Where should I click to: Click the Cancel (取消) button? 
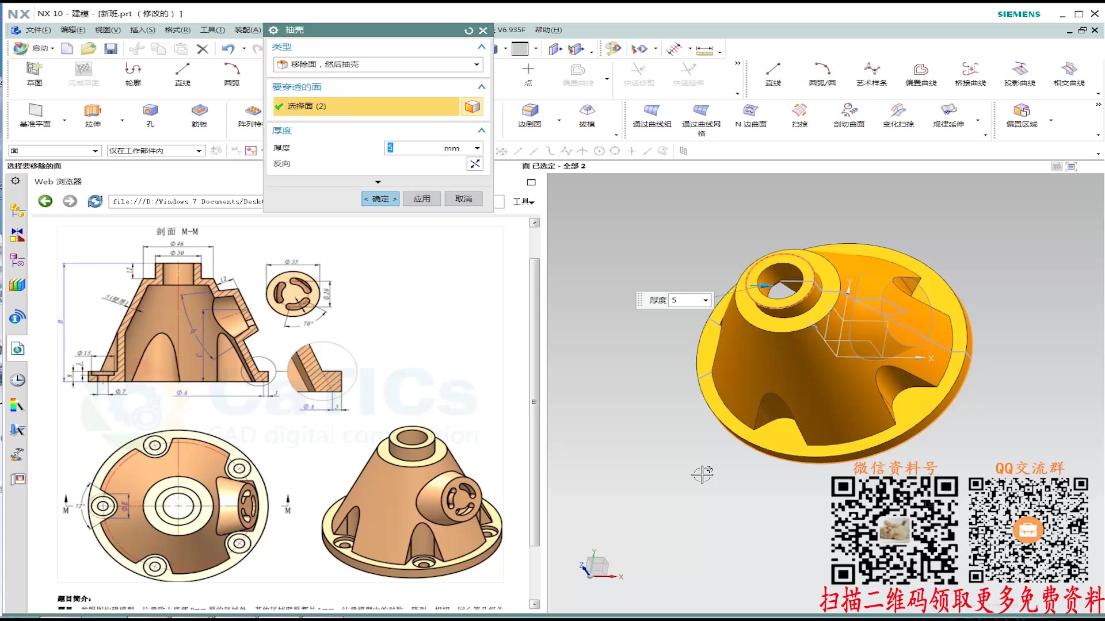(x=463, y=199)
